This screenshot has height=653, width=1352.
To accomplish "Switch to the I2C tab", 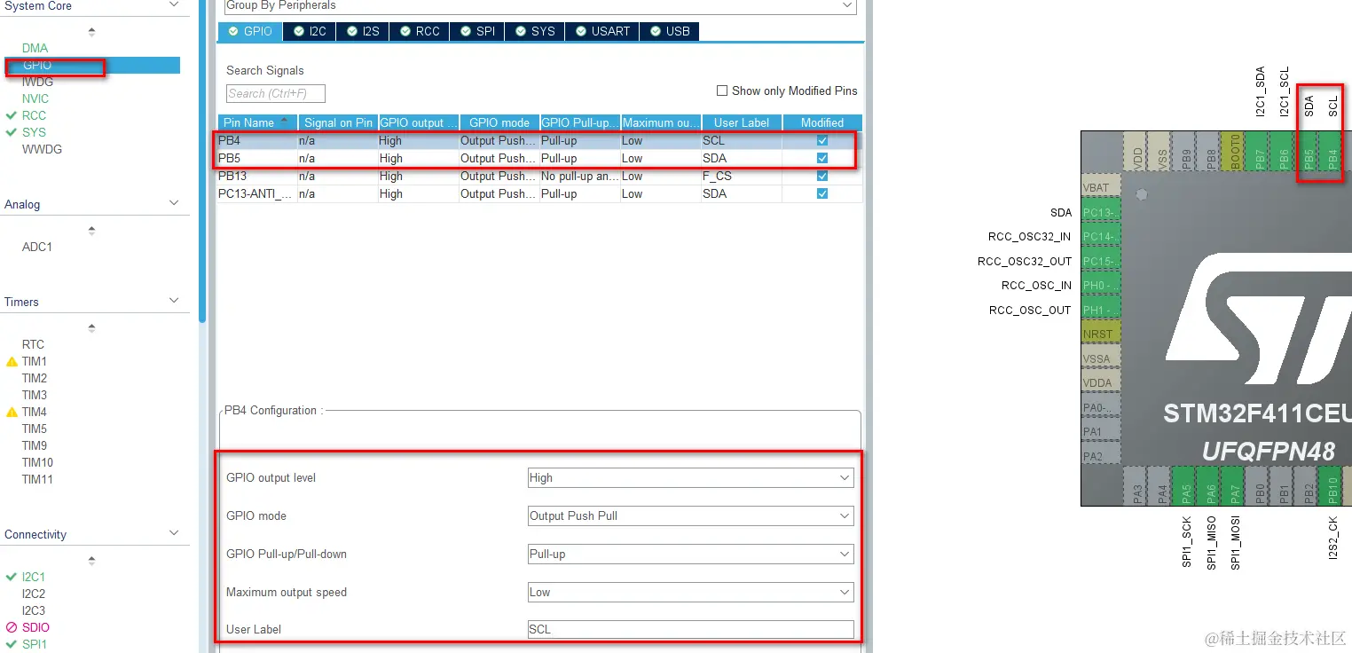I will 310,31.
